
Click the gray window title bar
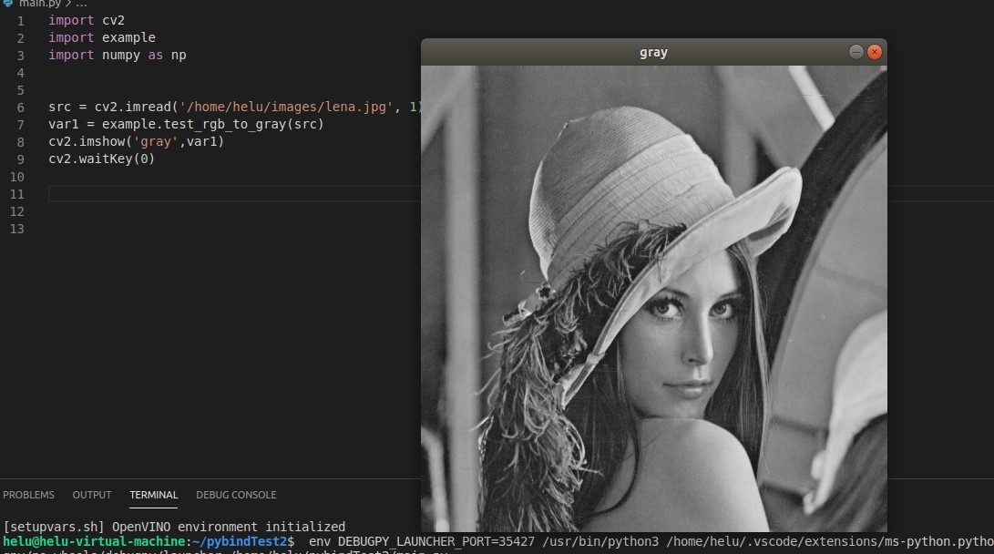click(653, 52)
